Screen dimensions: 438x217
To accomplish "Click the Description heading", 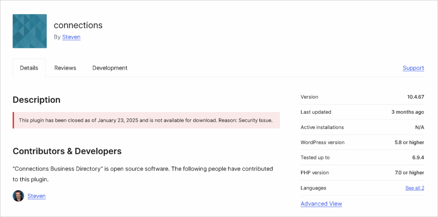I will pos(36,100).
